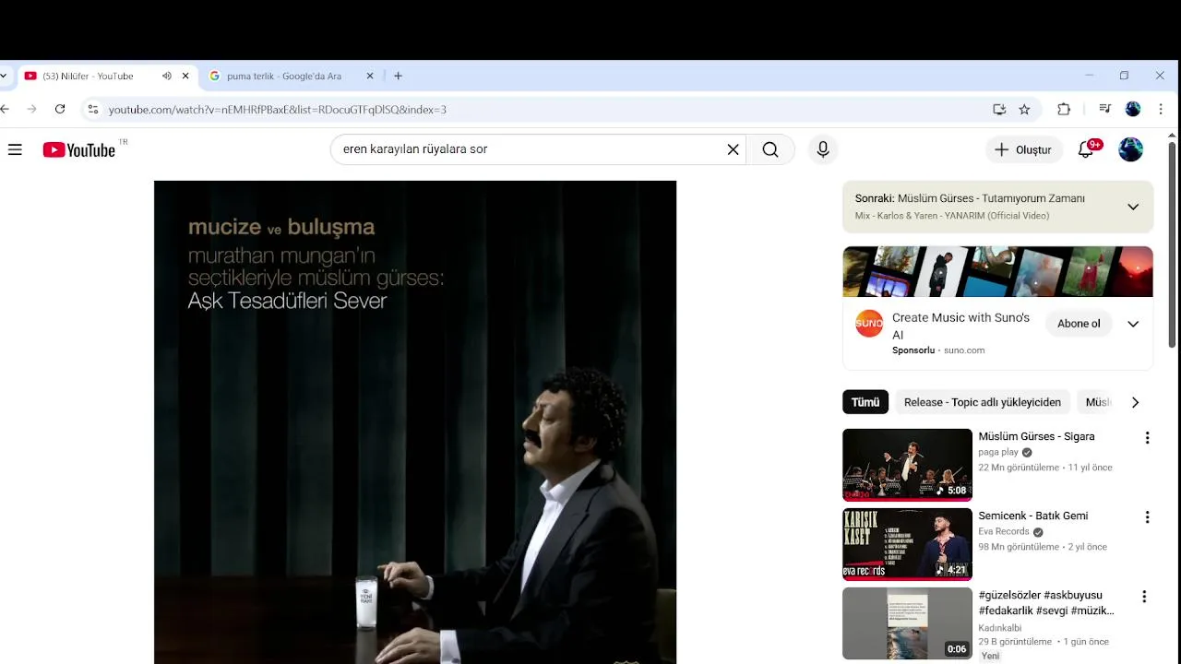The width and height of the screenshot is (1181, 664).
Task: Bookmark this page with star icon
Action: pos(1024,109)
